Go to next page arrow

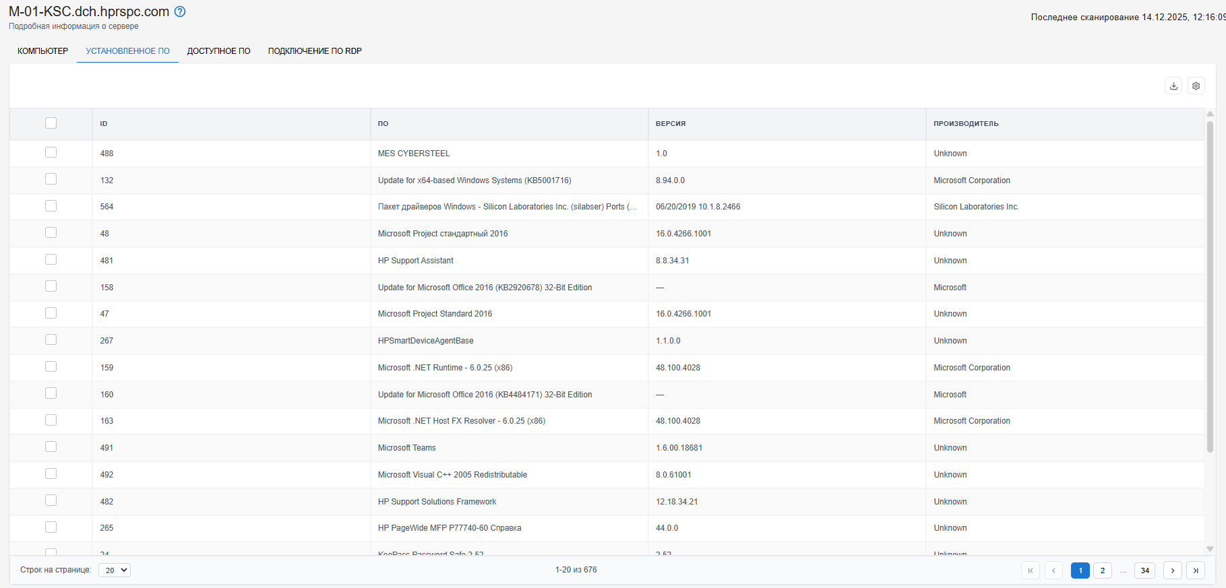click(x=1173, y=570)
